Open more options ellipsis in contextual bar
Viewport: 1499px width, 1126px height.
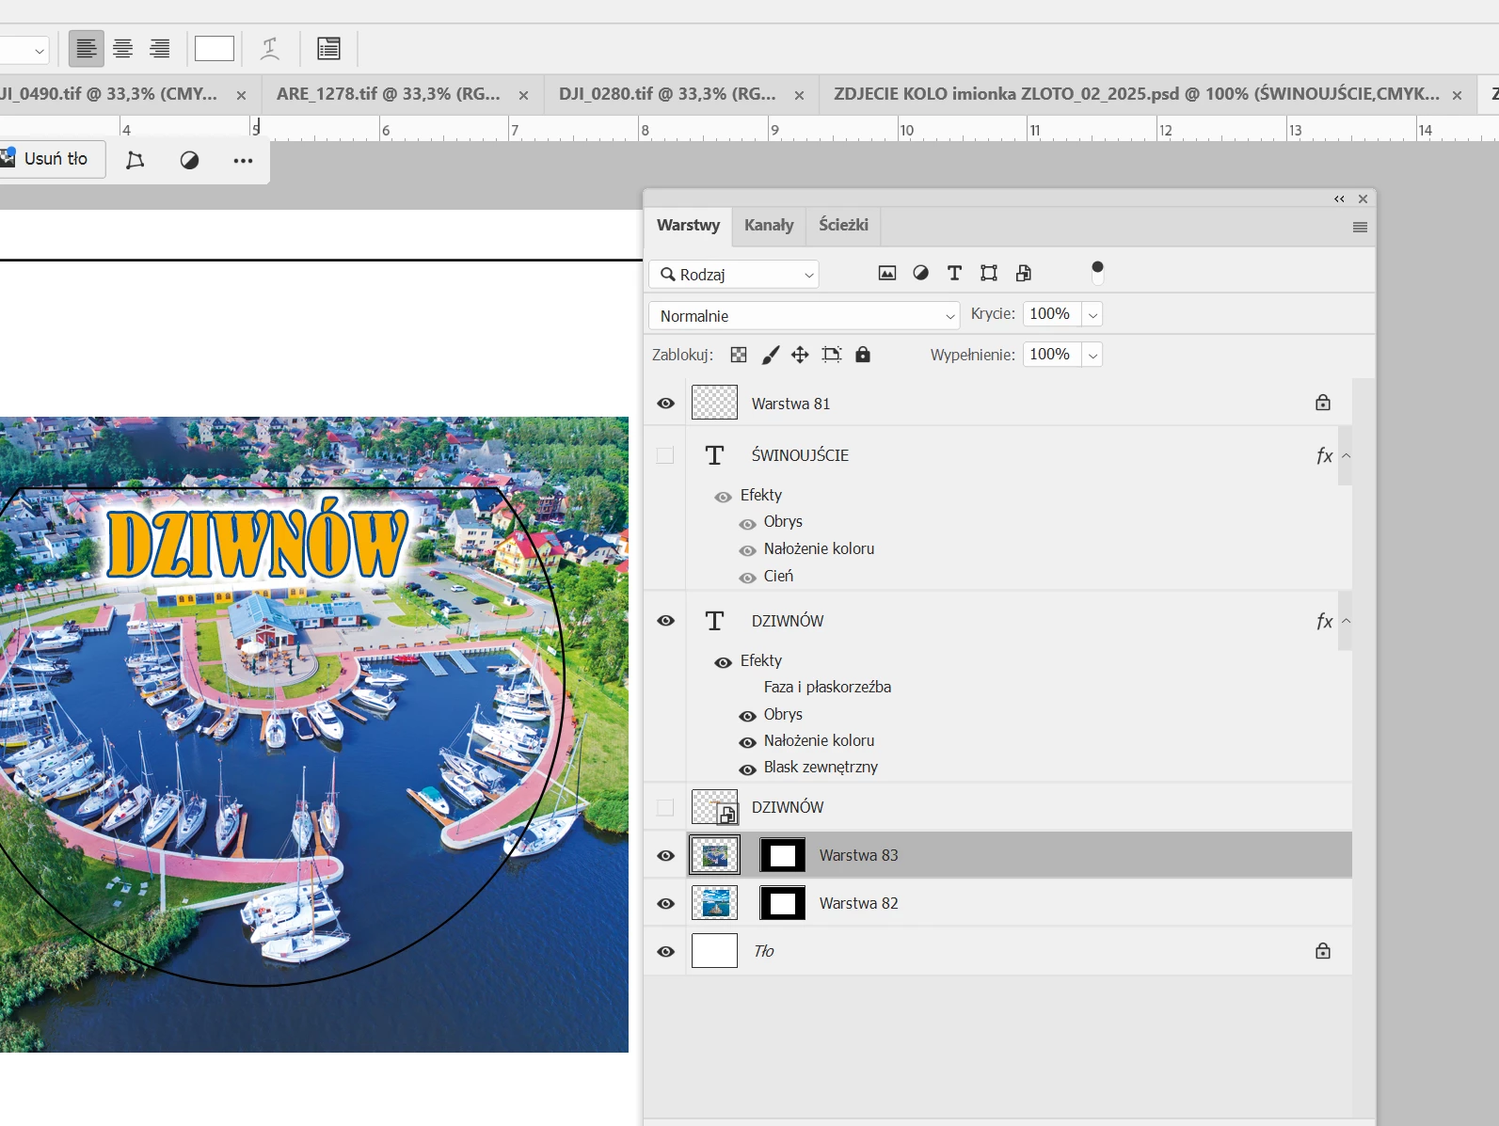point(243,161)
